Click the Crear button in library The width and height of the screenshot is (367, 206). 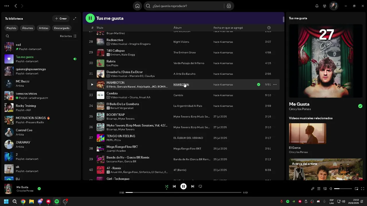61,19
